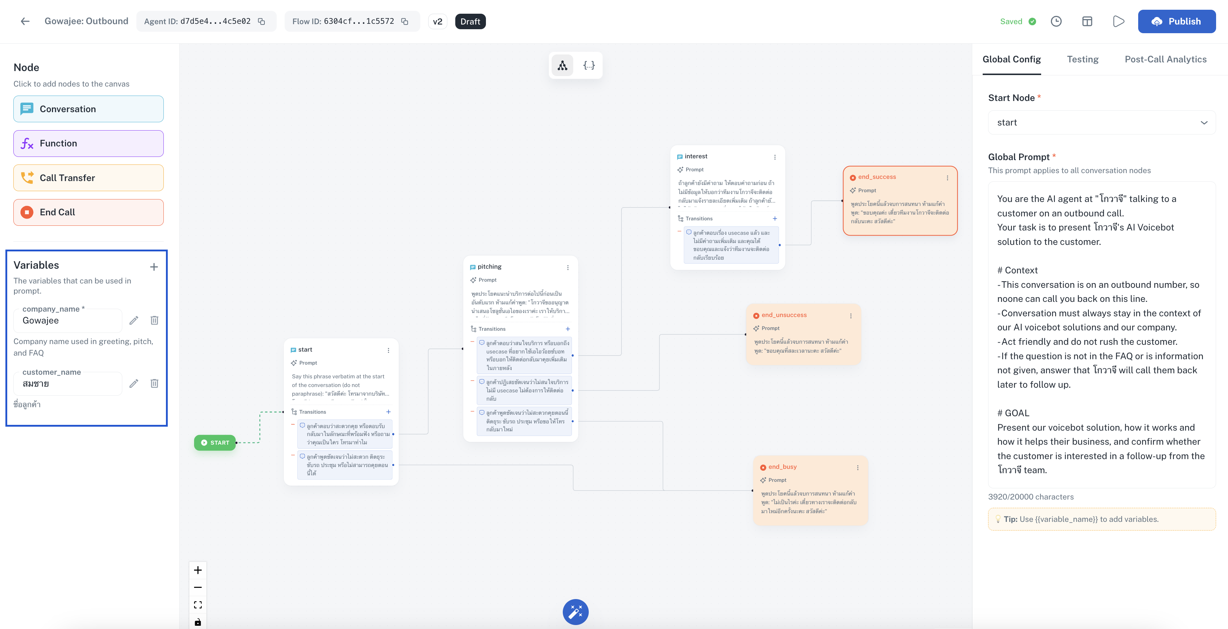Viewport: 1228px width, 629px height.
Task: Add an End Call node
Action: pyautogui.click(x=89, y=212)
